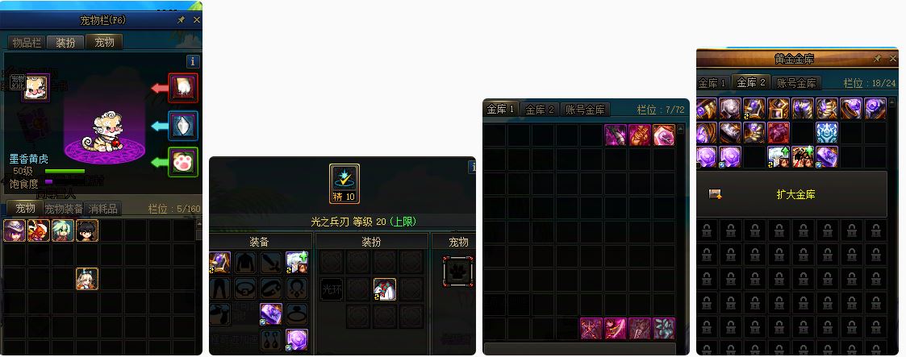Open 金库 2 tab in left vault
The height and width of the screenshot is (357, 906).
(540, 110)
